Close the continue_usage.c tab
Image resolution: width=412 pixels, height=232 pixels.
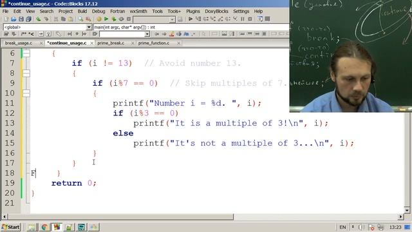pos(91,43)
